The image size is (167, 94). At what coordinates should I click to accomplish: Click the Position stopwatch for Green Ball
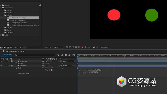16,63
